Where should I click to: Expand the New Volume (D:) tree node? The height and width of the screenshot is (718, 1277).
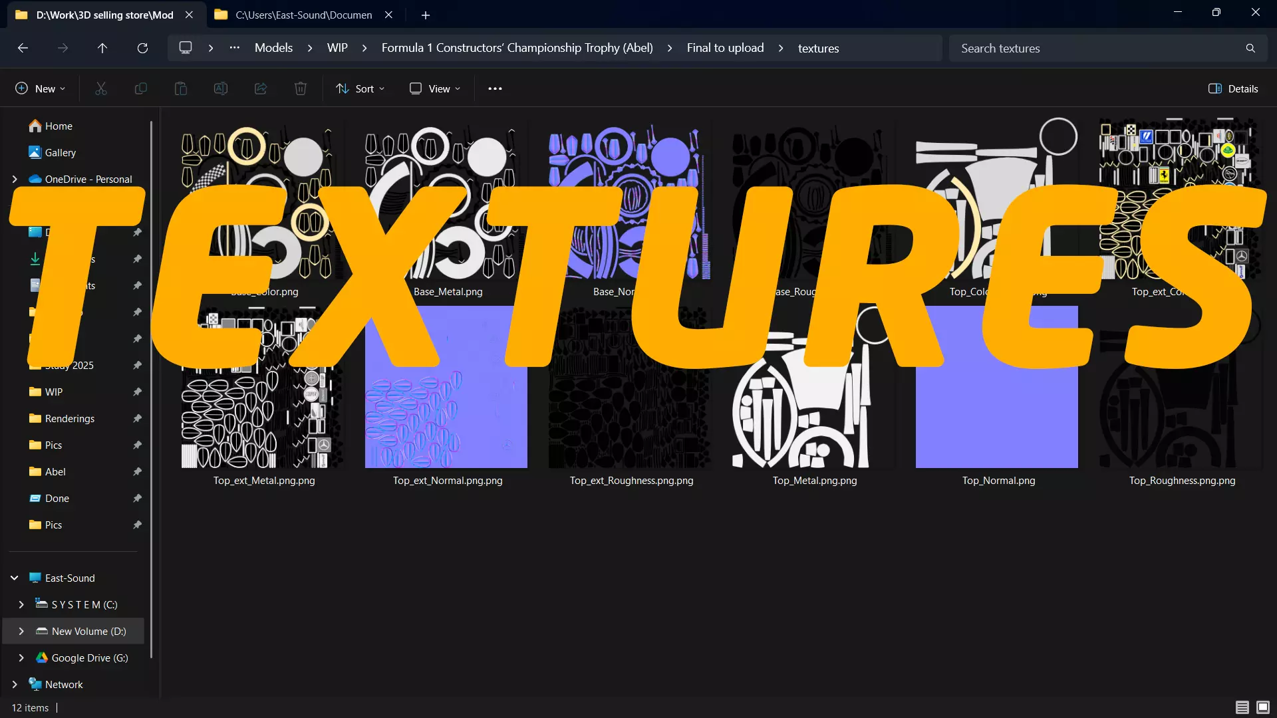[21, 631]
